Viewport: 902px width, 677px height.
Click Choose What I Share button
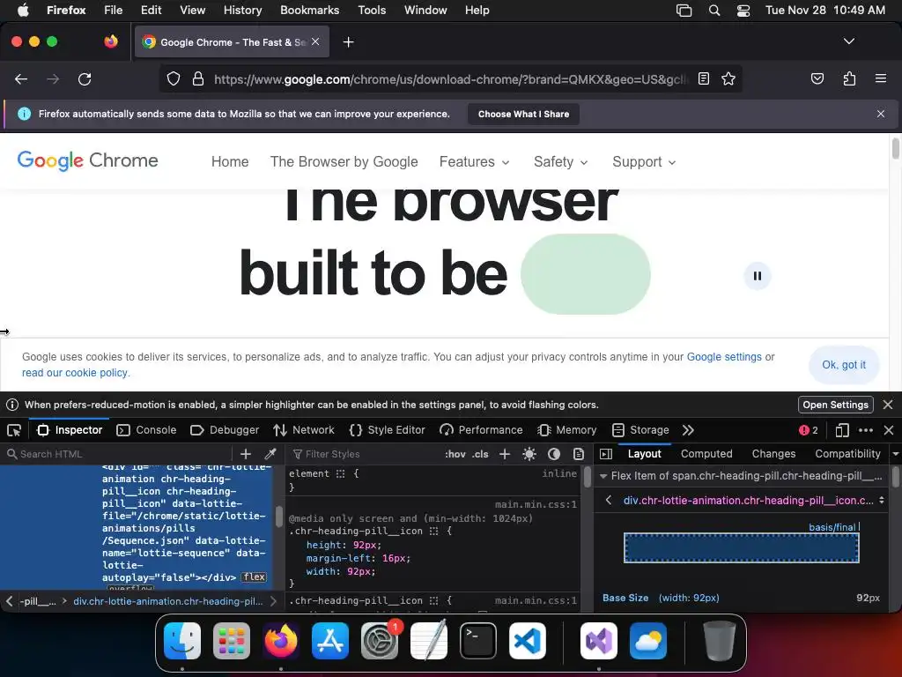pyautogui.click(x=523, y=114)
